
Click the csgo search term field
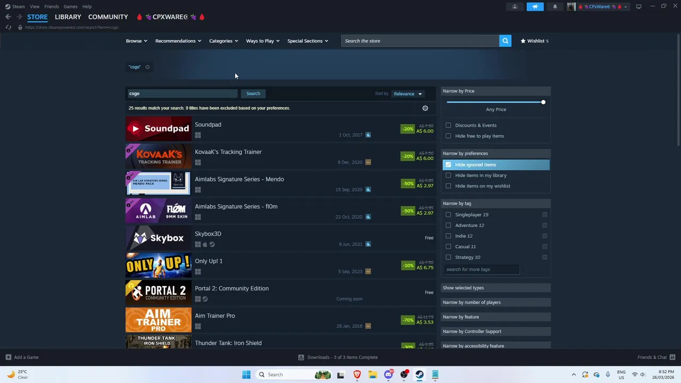pyautogui.click(x=182, y=94)
